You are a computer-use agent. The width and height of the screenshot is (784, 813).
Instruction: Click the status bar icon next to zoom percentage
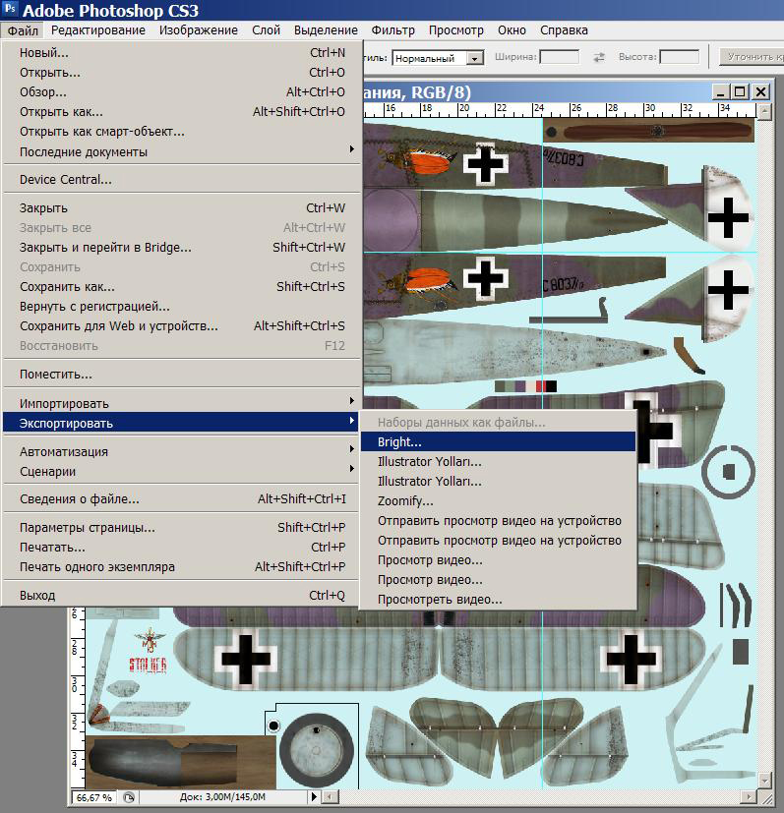(129, 797)
